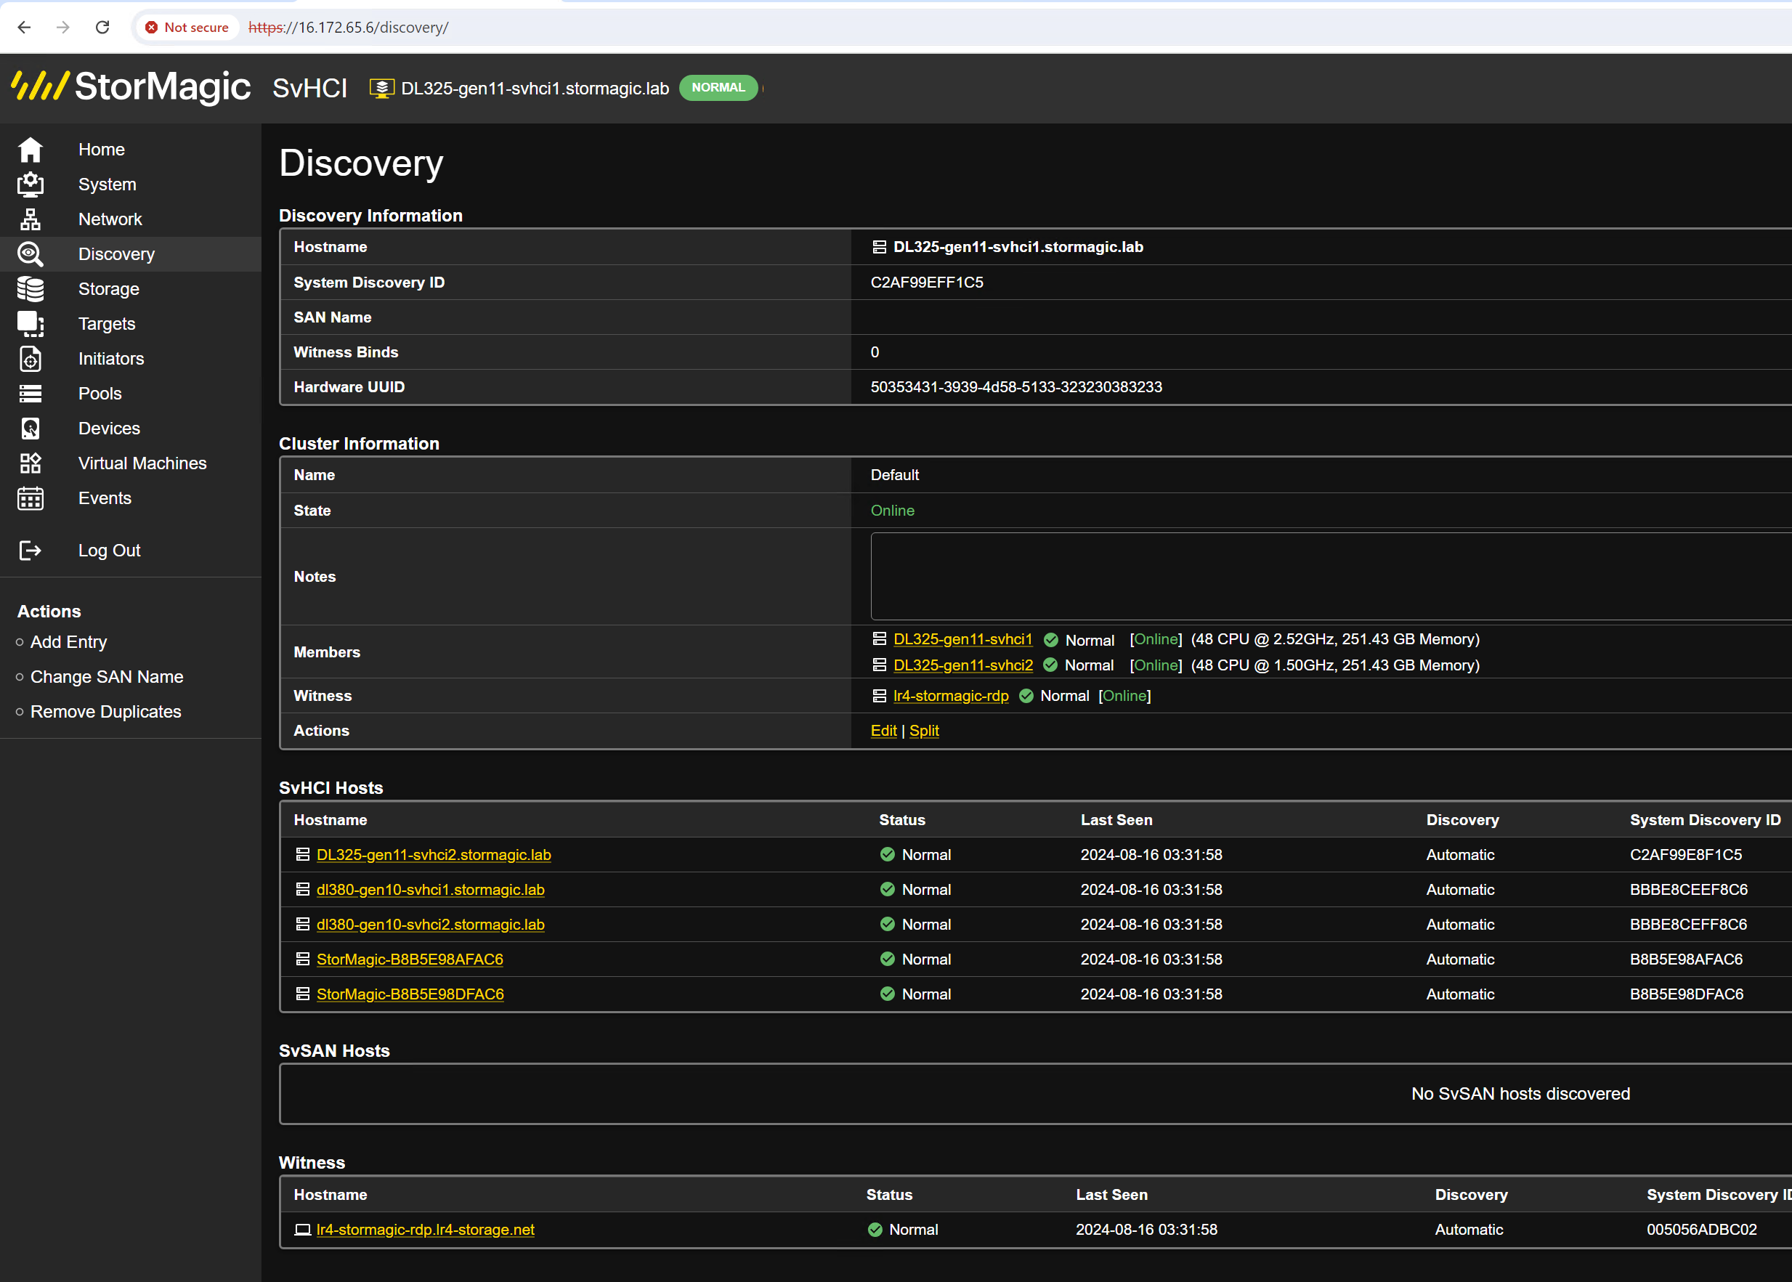The width and height of the screenshot is (1792, 1282).
Task: Select the Storage menu item
Action: click(x=108, y=289)
